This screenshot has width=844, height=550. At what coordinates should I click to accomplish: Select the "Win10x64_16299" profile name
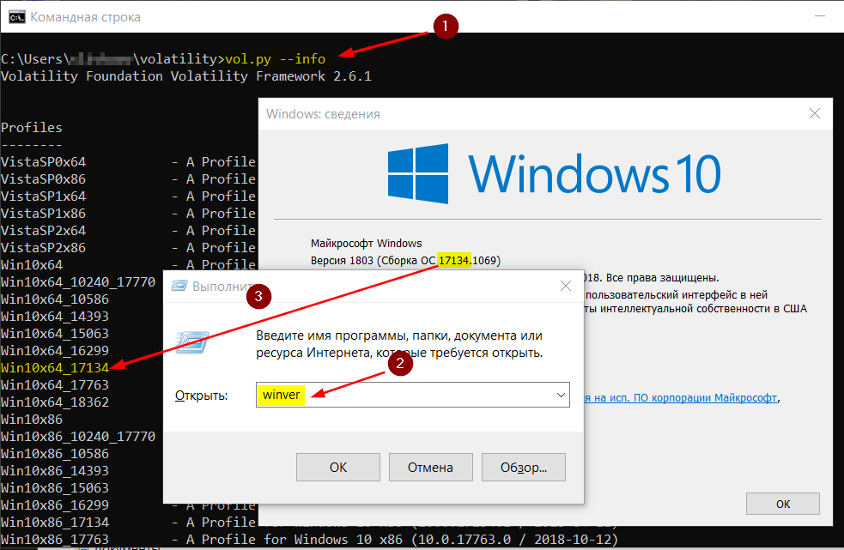pos(55,351)
